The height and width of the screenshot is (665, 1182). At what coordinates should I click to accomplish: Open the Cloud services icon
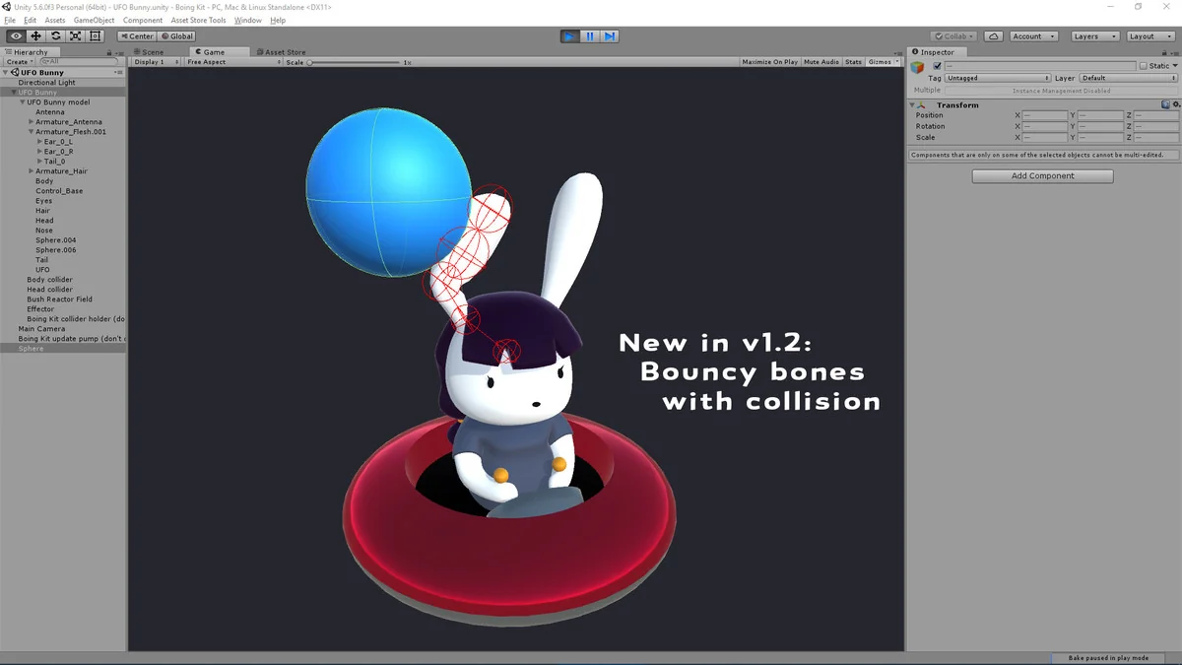click(x=994, y=36)
